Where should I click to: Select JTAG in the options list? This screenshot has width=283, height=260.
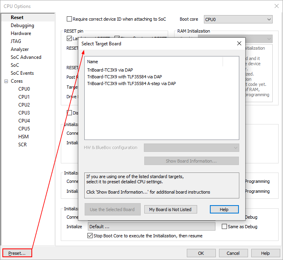(x=16, y=41)
